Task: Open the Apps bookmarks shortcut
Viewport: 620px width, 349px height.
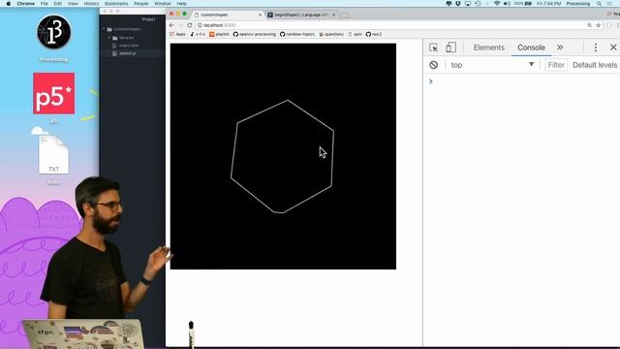Action: coord(177,35)
